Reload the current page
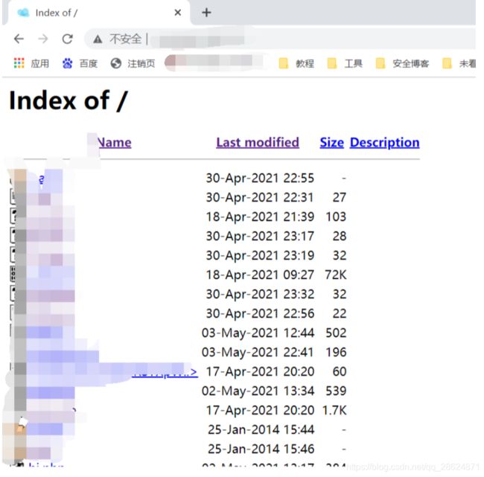484x477 pixels. click(x=68, y=39)
